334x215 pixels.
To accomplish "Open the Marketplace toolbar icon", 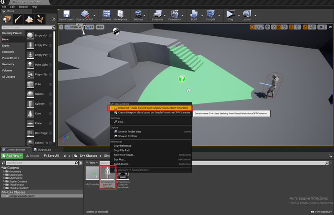I will coord(121,14).
